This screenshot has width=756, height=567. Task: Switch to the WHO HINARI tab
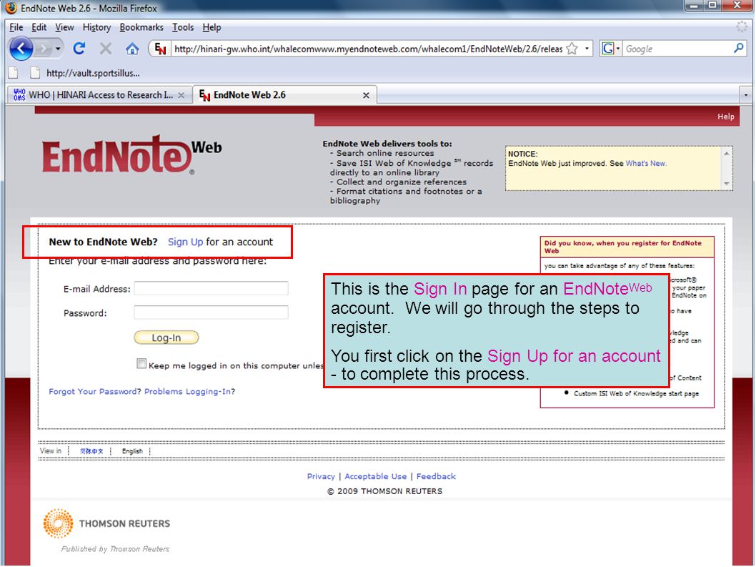tap(100, 95)
